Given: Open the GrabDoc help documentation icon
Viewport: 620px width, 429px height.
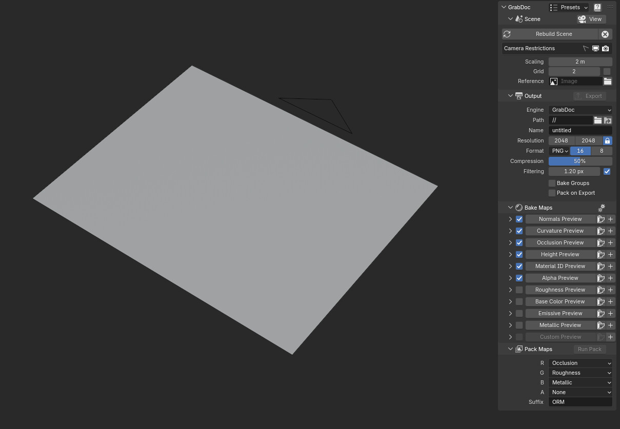Looking at the screenshot, I should [597, 7].
